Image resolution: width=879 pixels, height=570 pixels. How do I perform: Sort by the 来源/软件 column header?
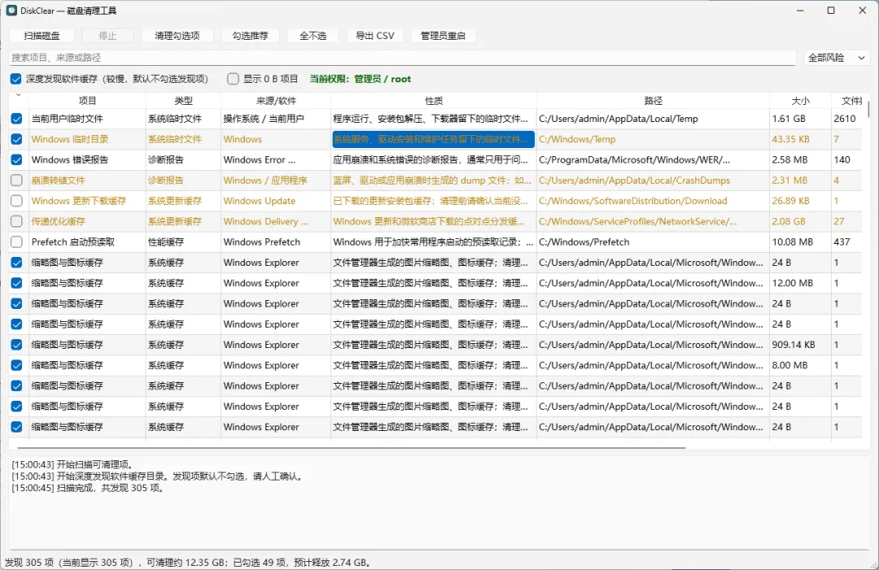276,101
